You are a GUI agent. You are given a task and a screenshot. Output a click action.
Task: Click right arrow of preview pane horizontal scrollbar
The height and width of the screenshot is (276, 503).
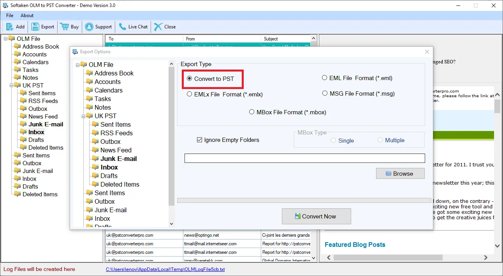485,257
